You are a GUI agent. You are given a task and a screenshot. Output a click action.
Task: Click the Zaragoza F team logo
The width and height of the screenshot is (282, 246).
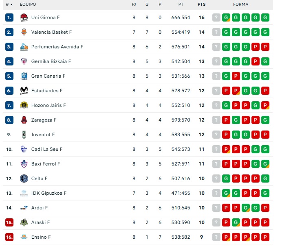(x=24, y=120)
